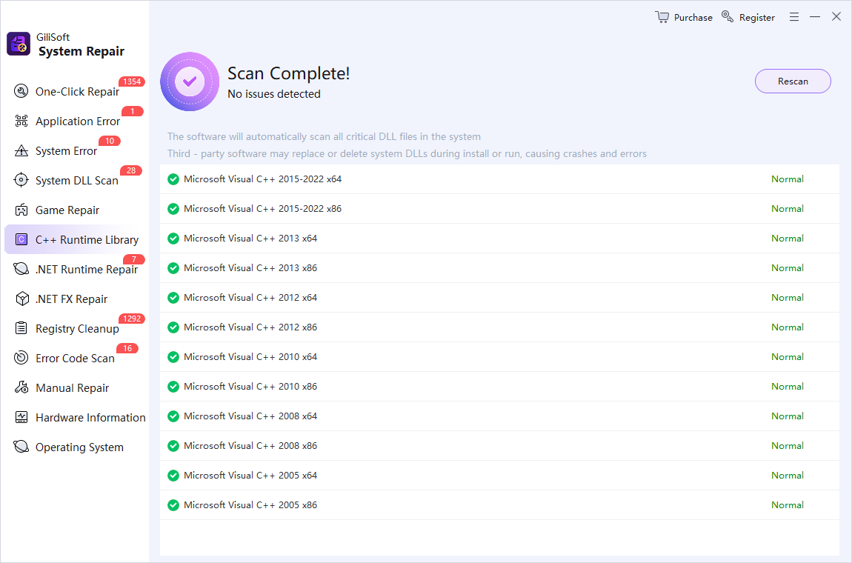Open the Application Error section

75,121
